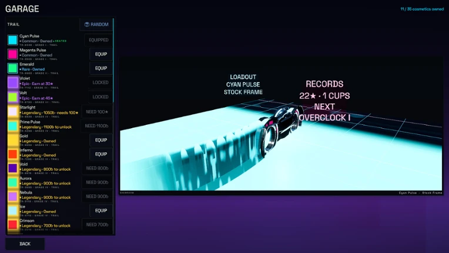Select the Cyan Pulse color swatch

coord(12,40)
